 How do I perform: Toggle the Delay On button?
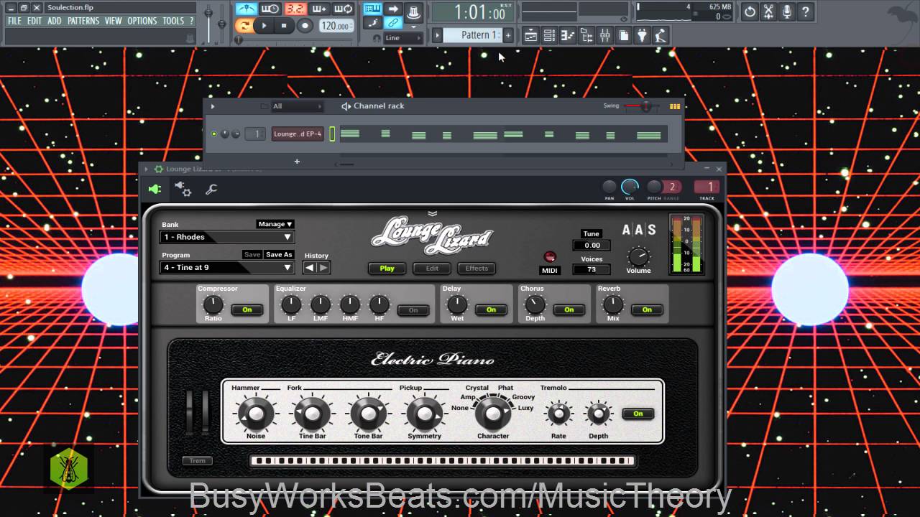coord(491,309)
